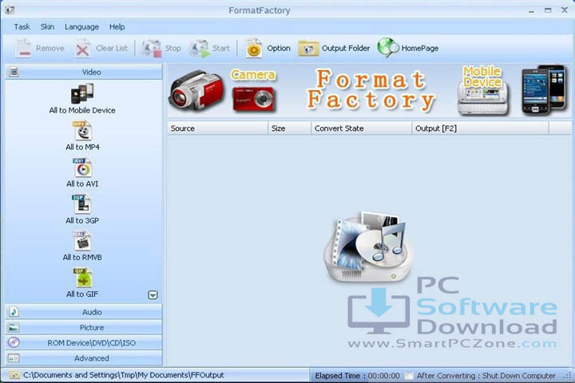Click the FormatFactory title bar app icon
The width and height of the screenshot is (575, 383).
pyautogui.click(x=10, y=10)
